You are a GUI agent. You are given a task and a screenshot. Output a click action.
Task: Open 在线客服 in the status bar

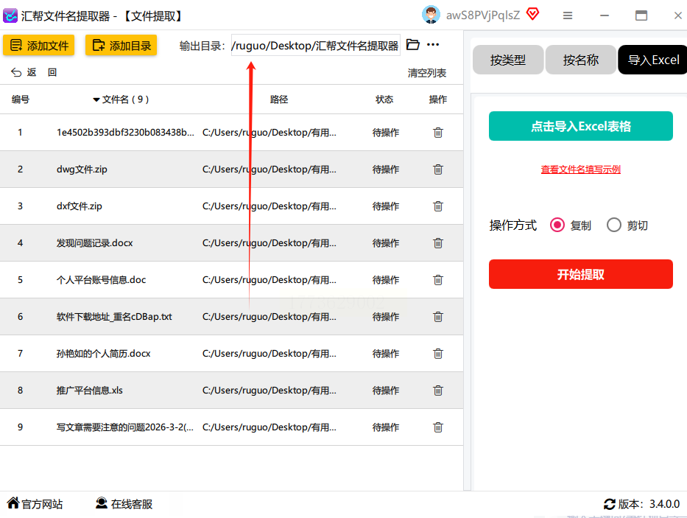(124, 504)
